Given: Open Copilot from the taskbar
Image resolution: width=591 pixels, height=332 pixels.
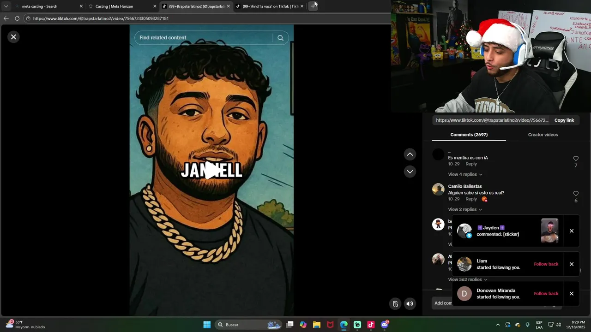Looking at the screenshot, I should [303, 325].
